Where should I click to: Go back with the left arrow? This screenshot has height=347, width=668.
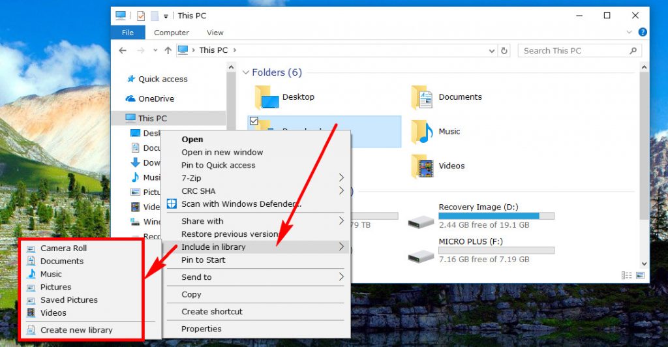(123, 51)
